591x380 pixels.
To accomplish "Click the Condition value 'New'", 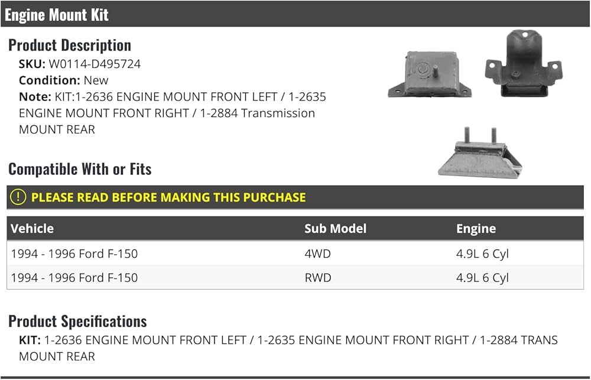I will (96, 80).
